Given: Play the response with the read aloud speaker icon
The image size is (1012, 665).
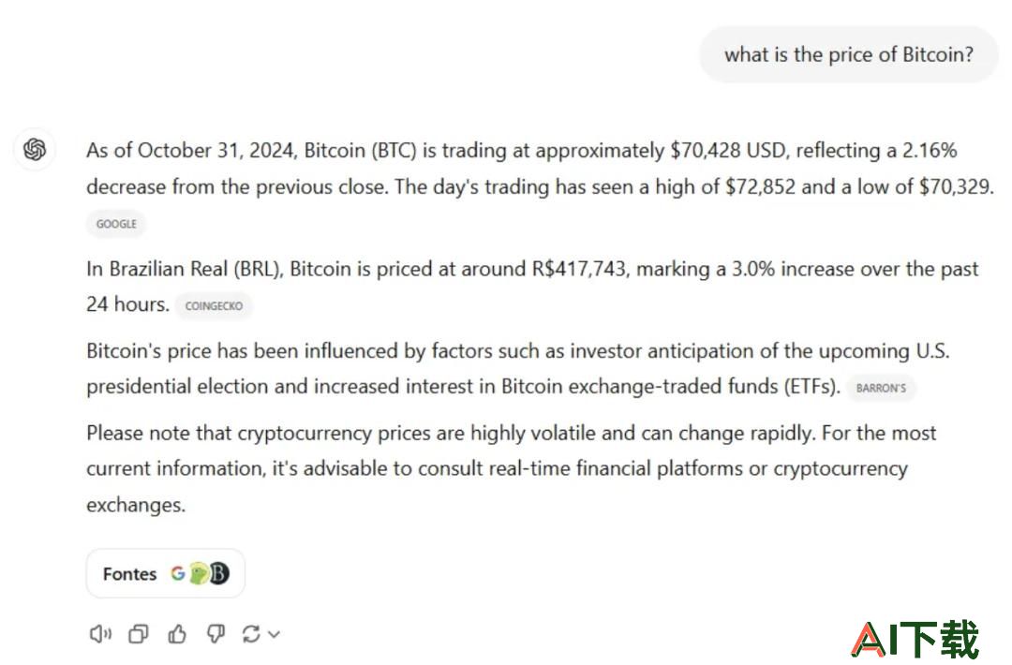Looking at the screenshot, I should point(100,634).
